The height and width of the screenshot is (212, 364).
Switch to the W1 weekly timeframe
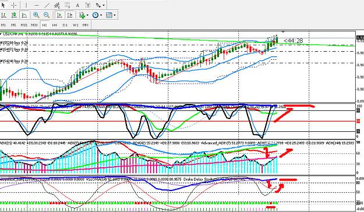click(x=76, y=25)
